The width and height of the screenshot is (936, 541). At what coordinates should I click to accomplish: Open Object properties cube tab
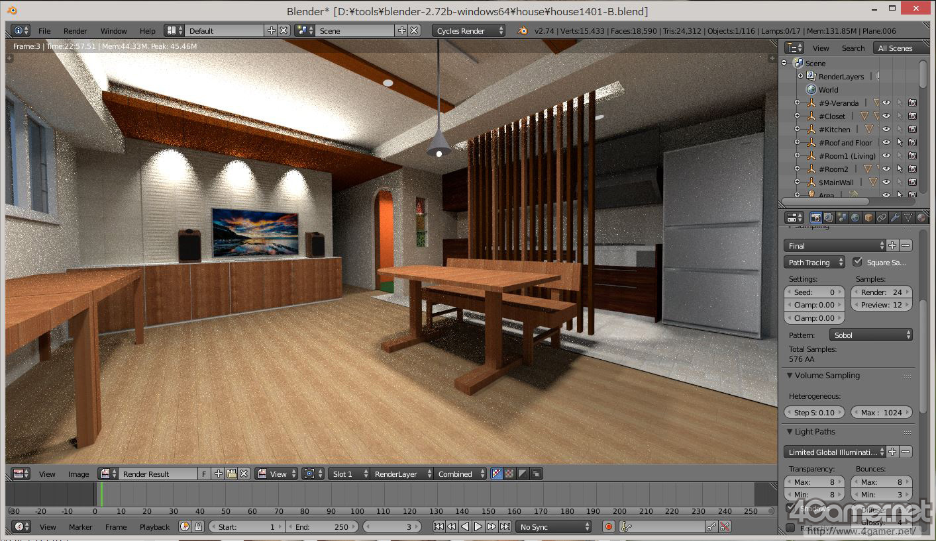coord(868,218)
